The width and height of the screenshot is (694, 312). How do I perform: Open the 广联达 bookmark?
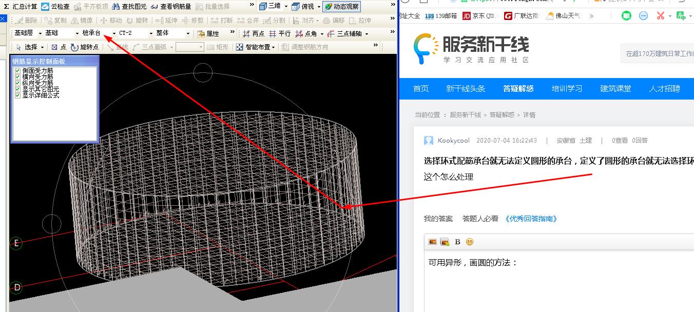click(x=520, y=16)
